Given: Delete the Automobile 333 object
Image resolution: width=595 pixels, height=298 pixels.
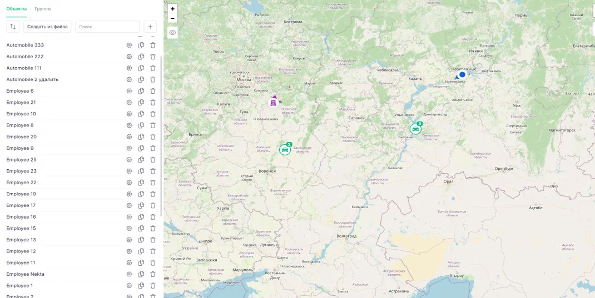Looking at the screenshot, I should tap(153, 45).
